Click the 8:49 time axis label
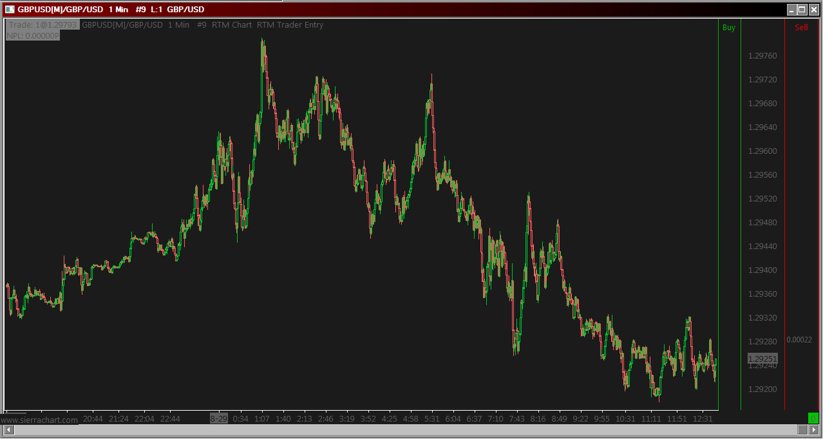 tap(560, 418)
